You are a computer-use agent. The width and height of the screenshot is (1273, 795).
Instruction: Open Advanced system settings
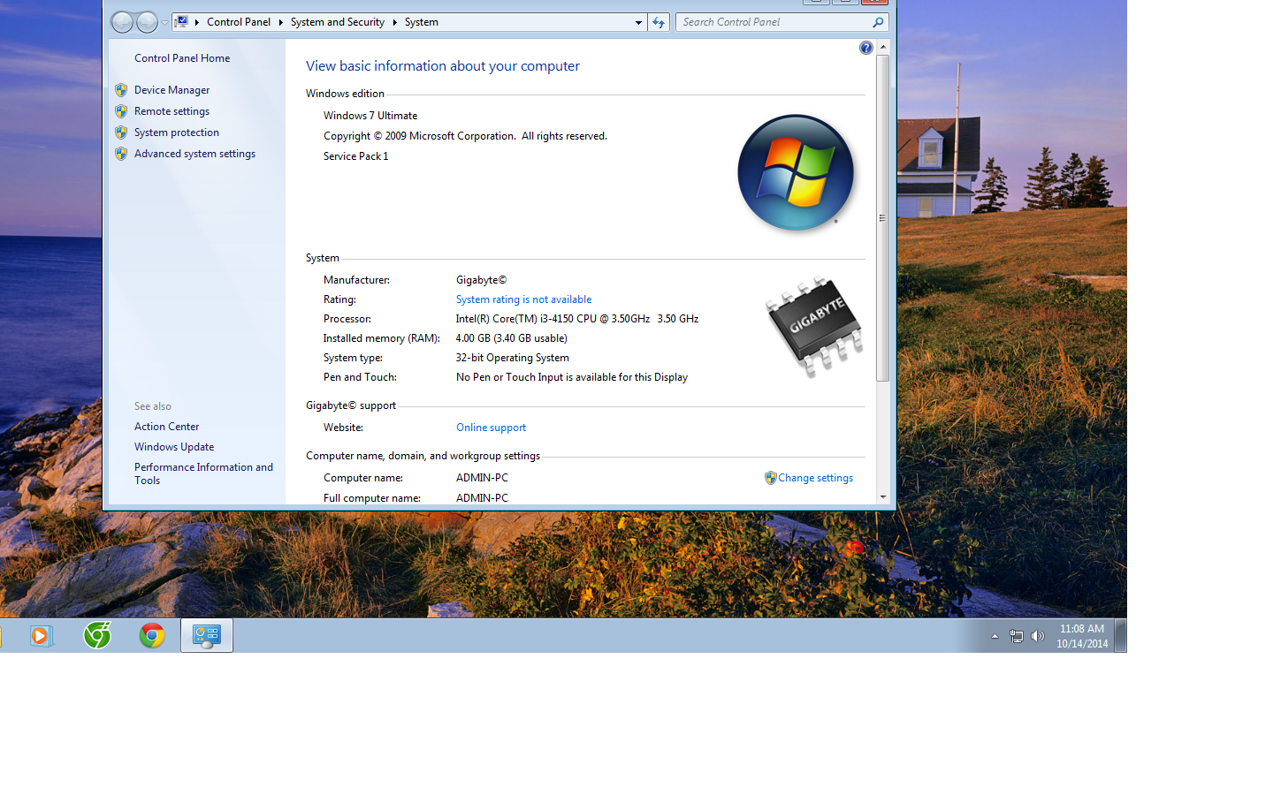(x=194, y=154)
